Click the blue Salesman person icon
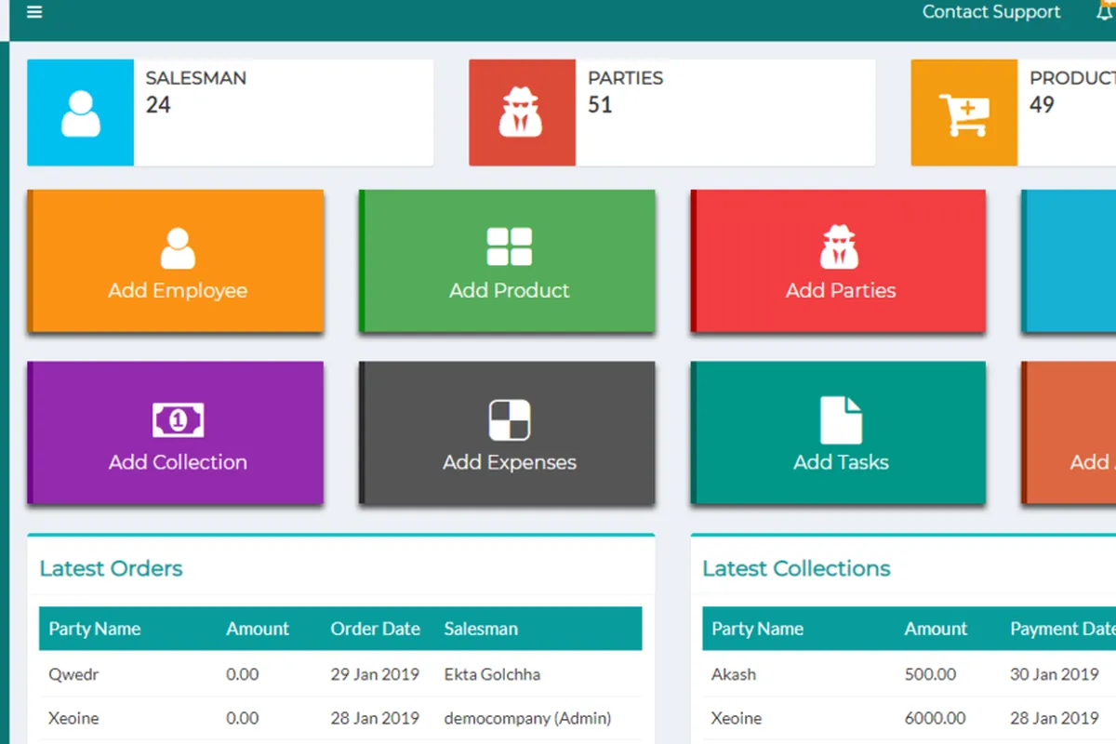The height and width of the screenshot is (744, 1116). [81, 113]
